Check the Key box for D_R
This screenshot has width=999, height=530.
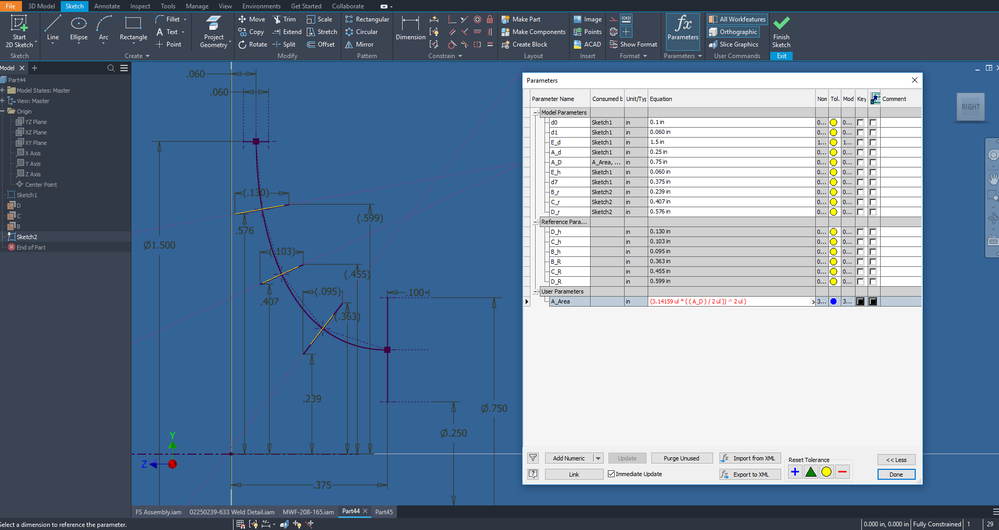860,281
